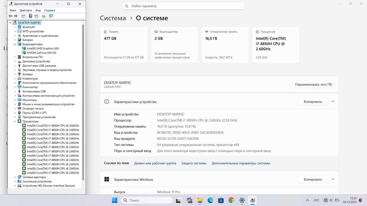Click Device Manager icon on the taskbar
Screen dimensions: 367x206
(x=252, y=200)
